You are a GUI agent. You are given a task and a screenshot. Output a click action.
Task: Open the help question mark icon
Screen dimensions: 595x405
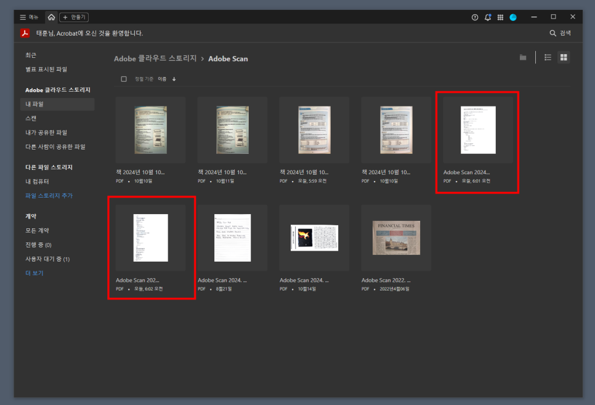tap(475, 17)
